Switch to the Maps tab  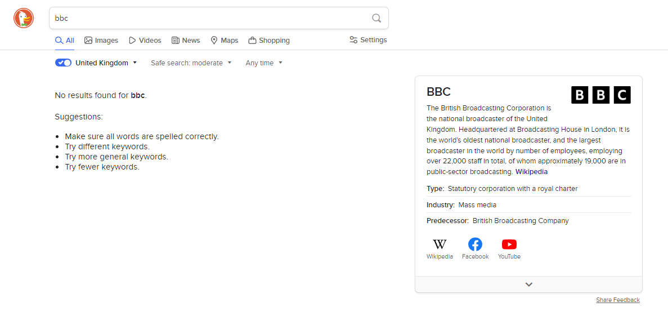pos(225,41)
